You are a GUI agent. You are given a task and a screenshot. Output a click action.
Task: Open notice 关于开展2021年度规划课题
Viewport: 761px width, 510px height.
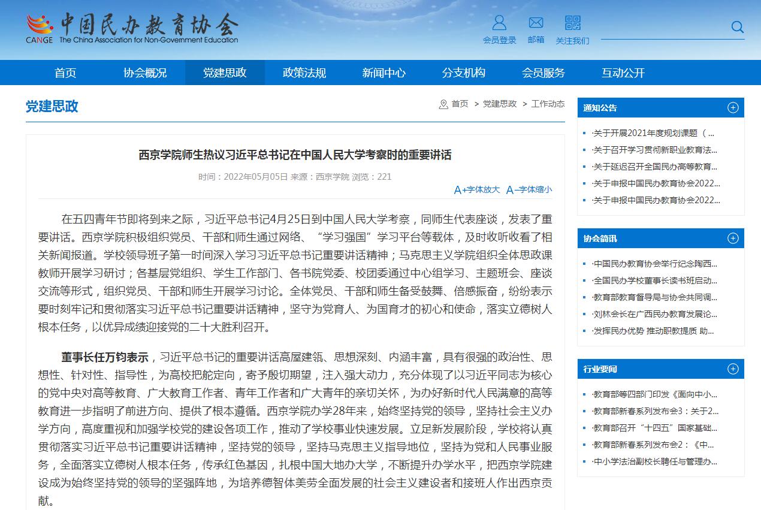point(654,133)
